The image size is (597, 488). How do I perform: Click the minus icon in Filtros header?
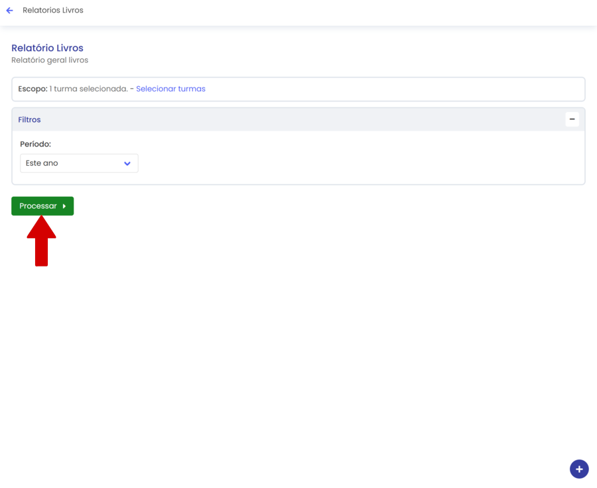572,119
